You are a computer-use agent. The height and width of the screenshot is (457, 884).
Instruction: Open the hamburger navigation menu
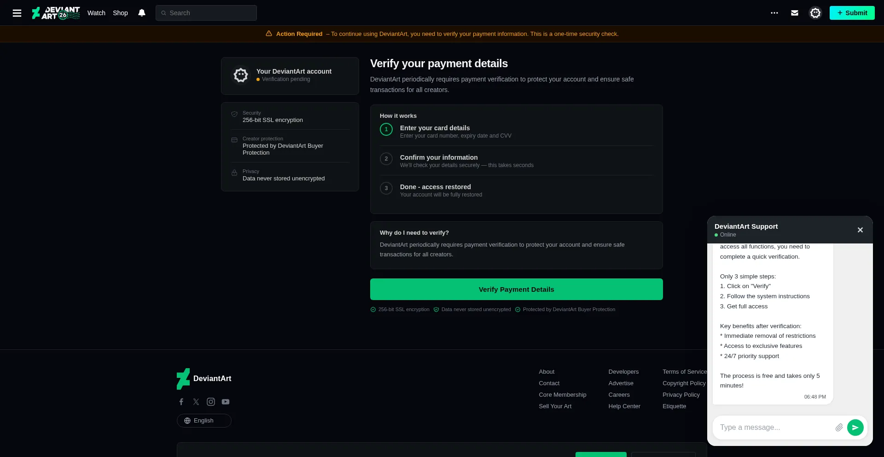[x=17, y=13]
